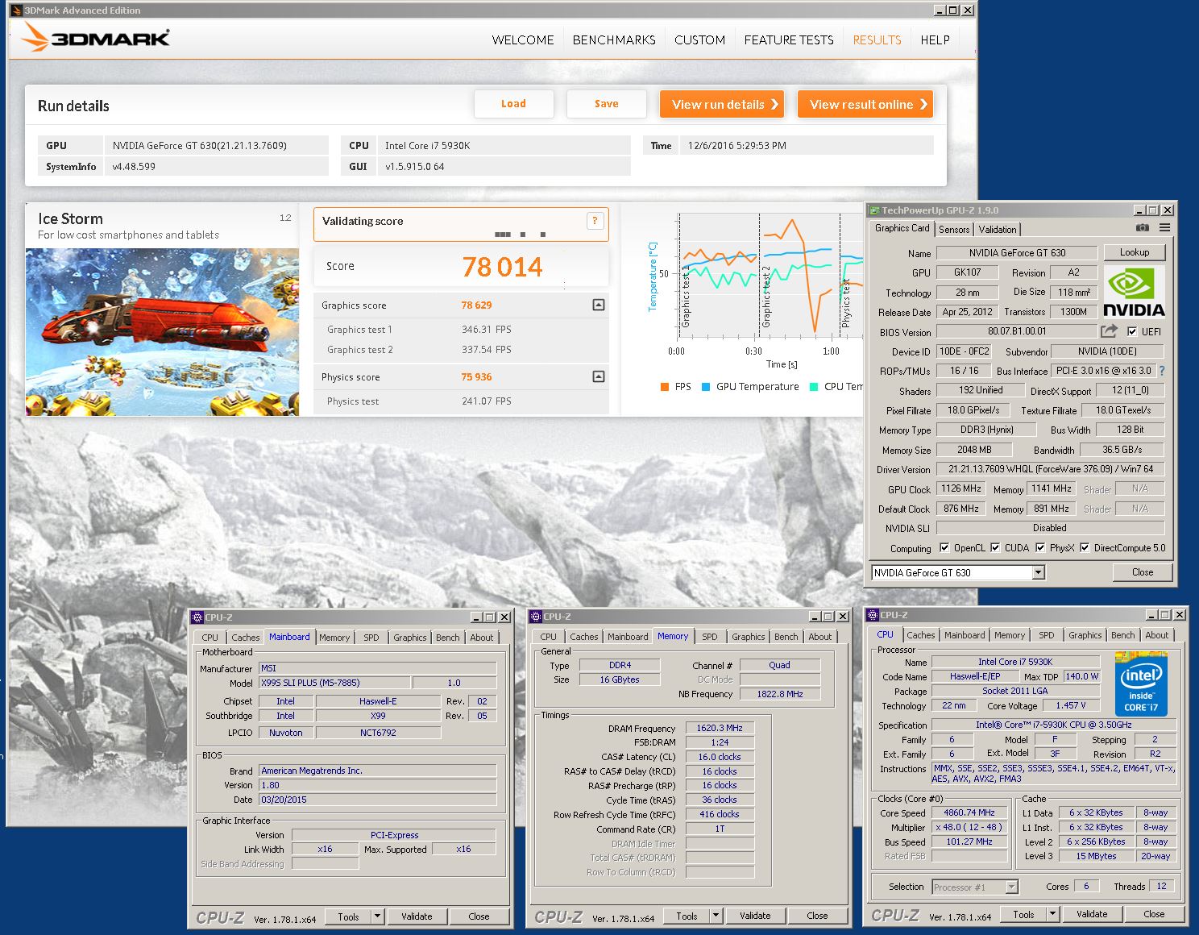
Task: Go to the CUSTOM section in 3DMark
Action: click(x=699, y=39)
